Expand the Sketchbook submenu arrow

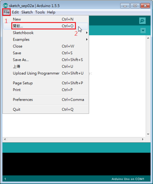point(87,33)
